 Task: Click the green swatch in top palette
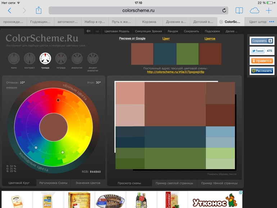click(x=187, y=54)
